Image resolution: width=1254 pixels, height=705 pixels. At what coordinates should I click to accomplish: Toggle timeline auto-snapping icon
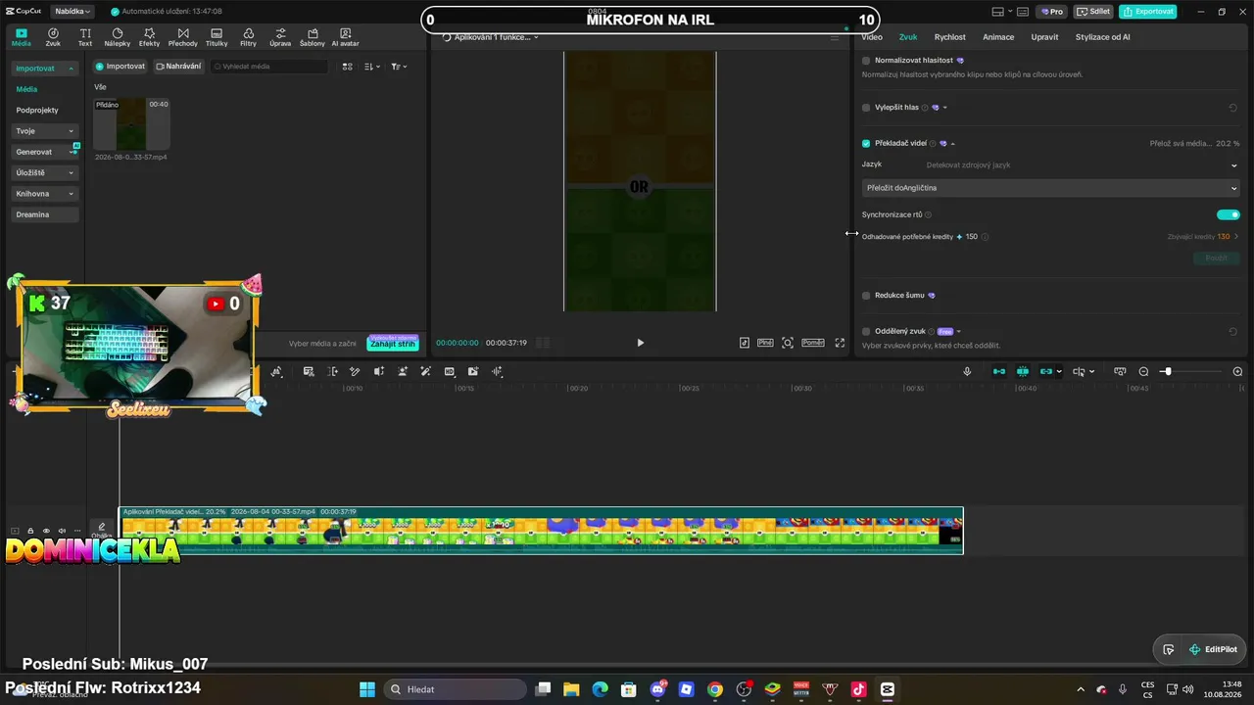point(1023,371)
